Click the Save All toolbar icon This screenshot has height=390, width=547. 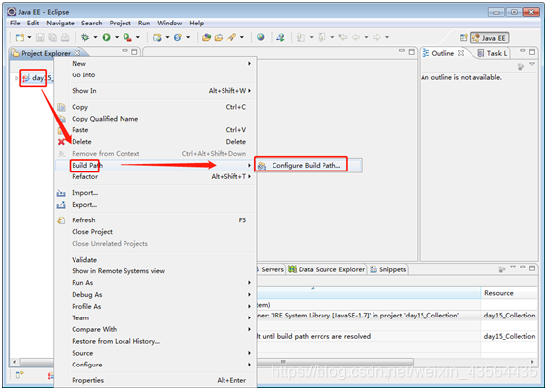click(x=53, y=37)
